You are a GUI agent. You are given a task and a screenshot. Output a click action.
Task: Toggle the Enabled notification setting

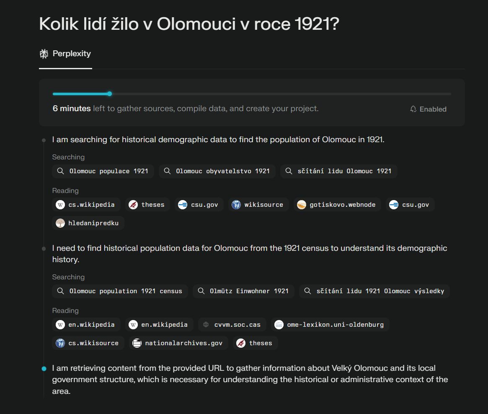click(x=428, y=109)
